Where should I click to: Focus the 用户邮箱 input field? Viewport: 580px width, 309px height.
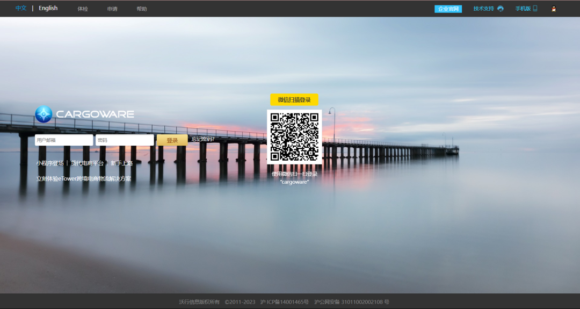tap(64, 140)
